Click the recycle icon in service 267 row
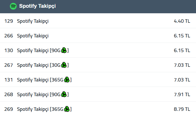This screenshot has height=116, width=196. coord(64,65)
